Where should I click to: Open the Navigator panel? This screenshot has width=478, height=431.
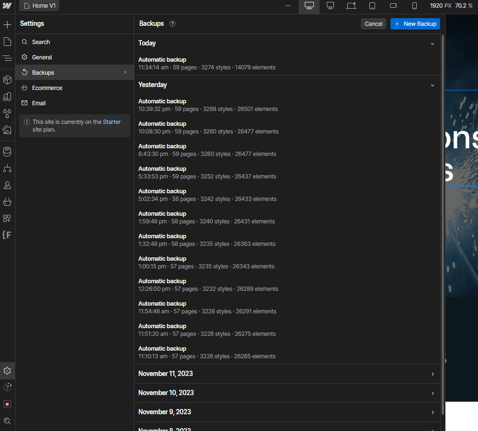pyautogui.click(x=7, y=58)
